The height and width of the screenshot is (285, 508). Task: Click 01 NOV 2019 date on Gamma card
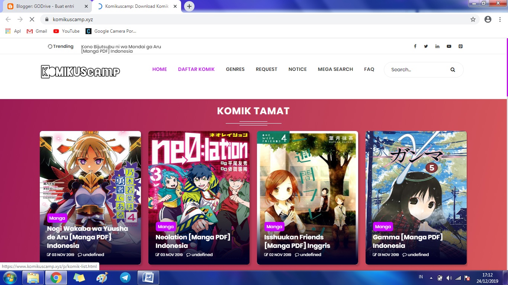pyautogui.click(x=386, y=255)
